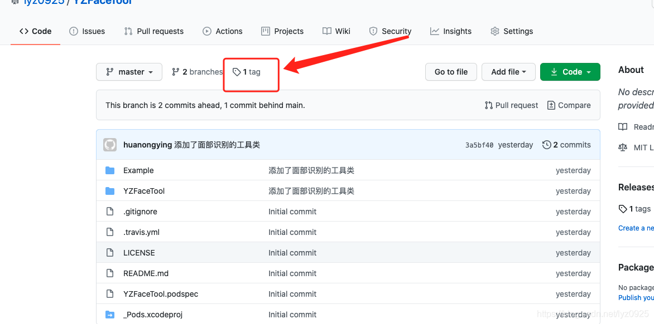Click the Projects board icon
Image resolution: width=654 pixels, height=324 pixels.
pos(266,31)
